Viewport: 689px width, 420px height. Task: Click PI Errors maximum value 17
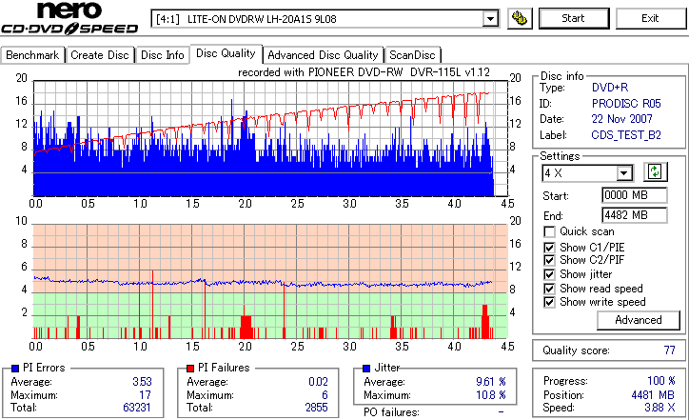(145, 395)
